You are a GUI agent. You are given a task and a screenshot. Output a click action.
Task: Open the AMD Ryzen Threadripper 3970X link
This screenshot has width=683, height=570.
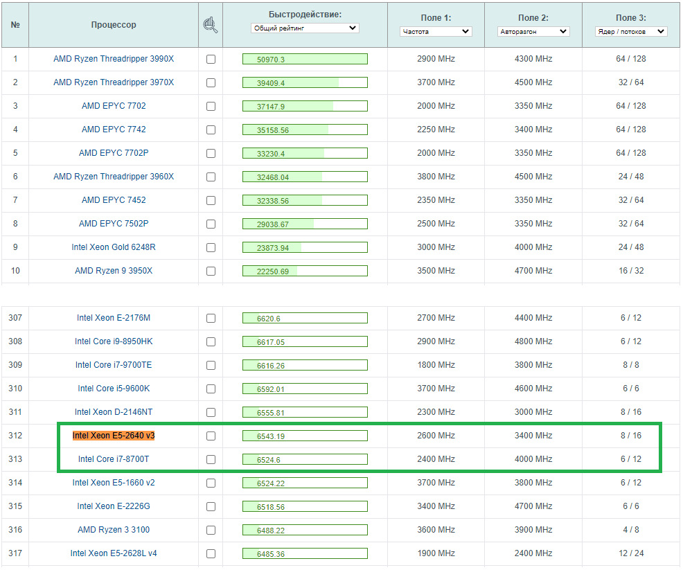click(x=114, y=82)
